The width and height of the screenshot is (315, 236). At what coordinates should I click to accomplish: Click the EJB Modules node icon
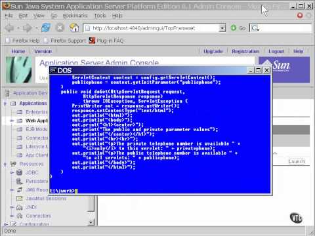[x=20, y=129]
